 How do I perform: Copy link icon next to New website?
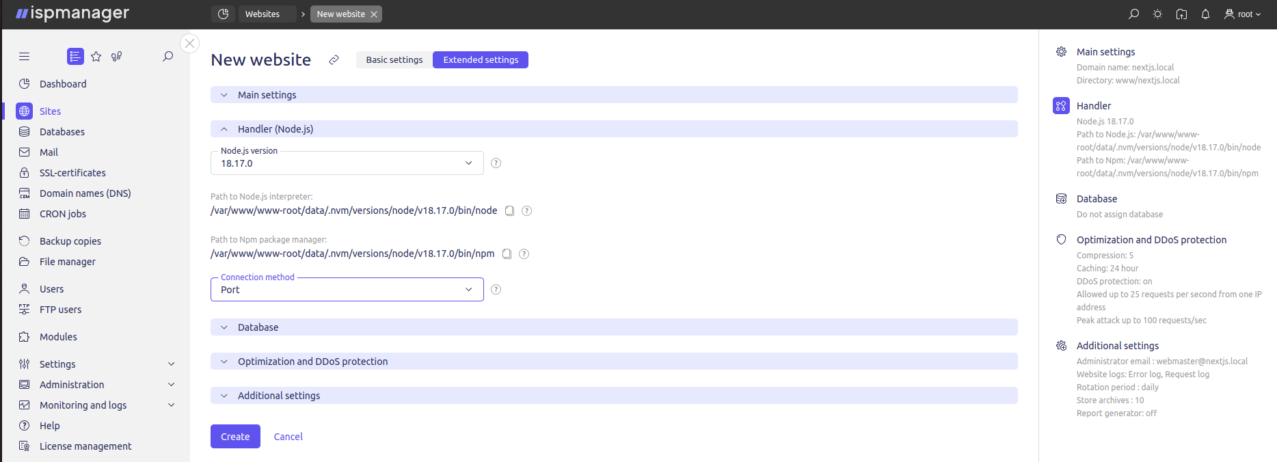[x=334, y=60]
